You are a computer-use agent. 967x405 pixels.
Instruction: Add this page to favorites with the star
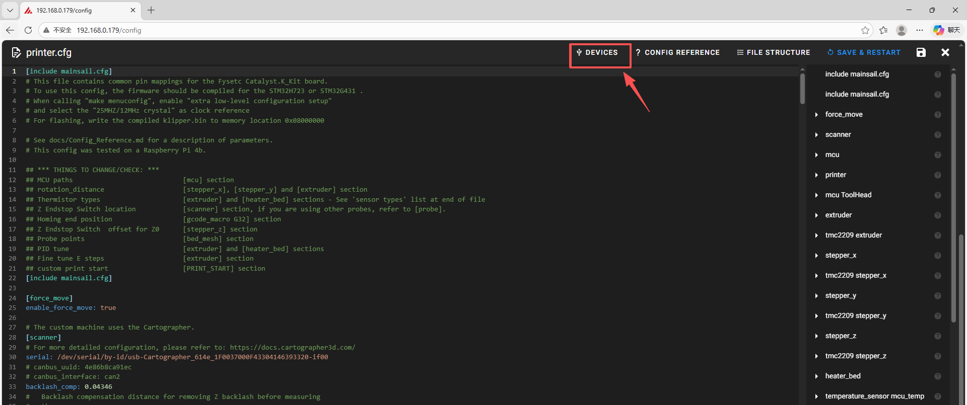pyautogui.click(x=865, y=30)
